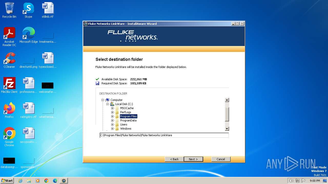Open the Start menu
Screen dimensions: 328x184
7,181
